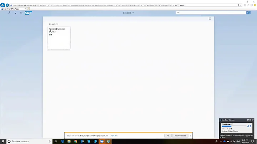Screen dimensions: 257x144
Task: Show hidden system tray icons
Action: coord(221,141)
